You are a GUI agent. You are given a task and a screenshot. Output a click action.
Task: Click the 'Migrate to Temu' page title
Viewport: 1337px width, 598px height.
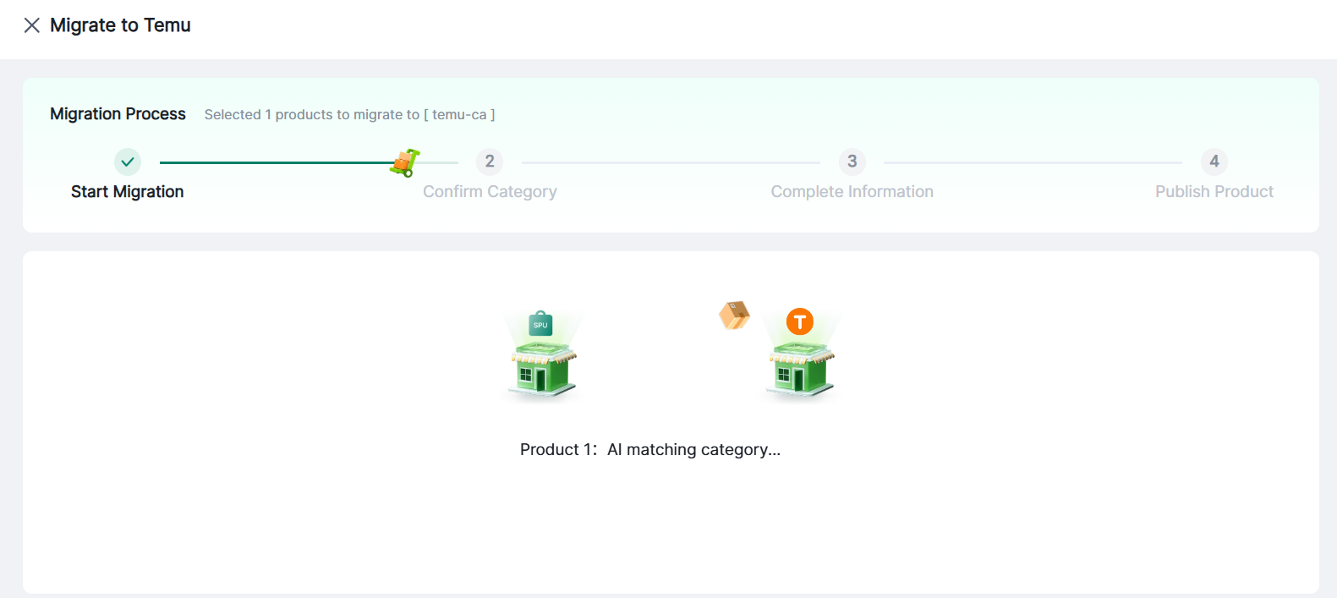(x=120, y=25)
